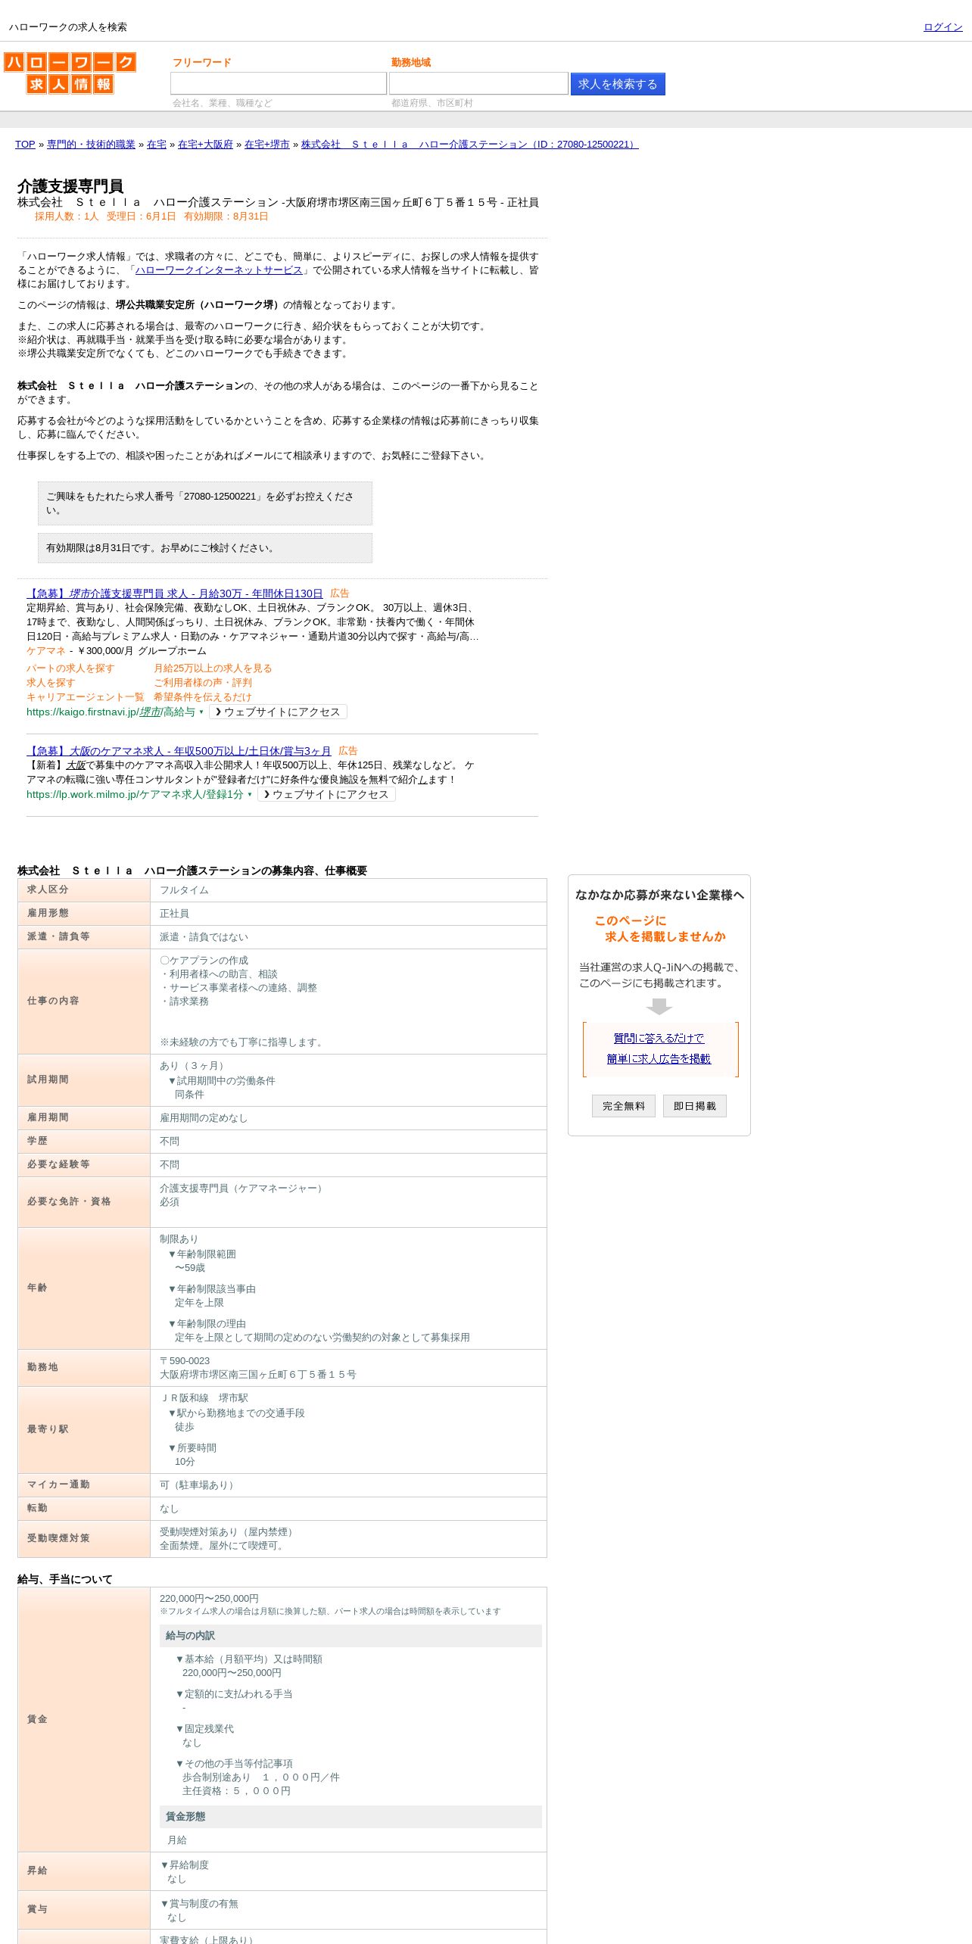
Task: Click 簡単に求人広告を掲載 link
Action: click(659, 1059)
